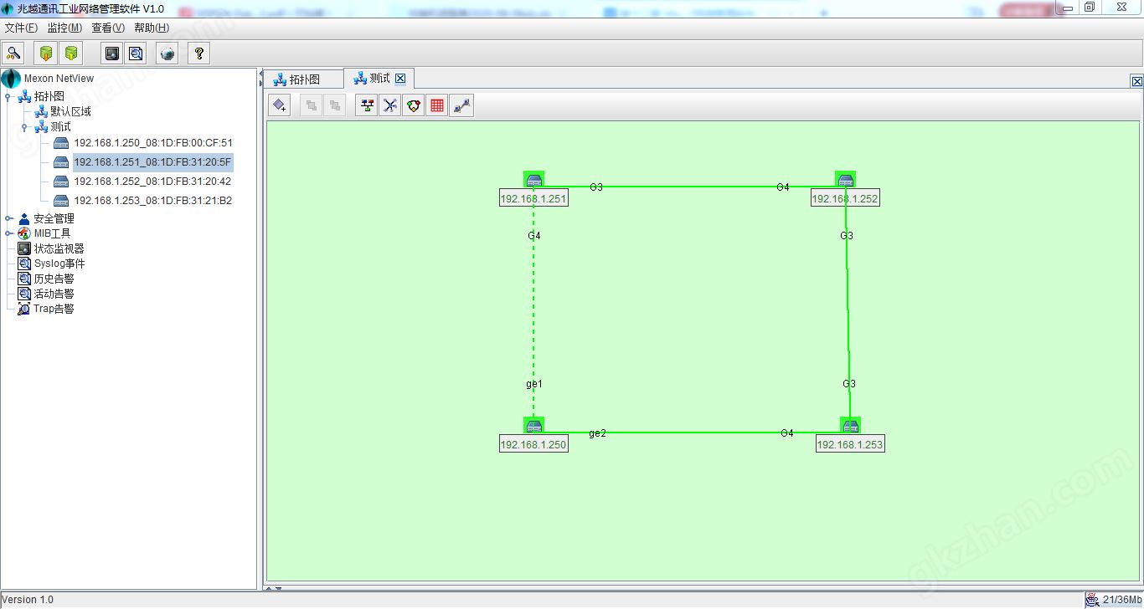Select the dashed link between 192.168.1.251 and 192.168.1.250
The height and width of the screenshot is (609, 1144).
[x=533, y=310]
